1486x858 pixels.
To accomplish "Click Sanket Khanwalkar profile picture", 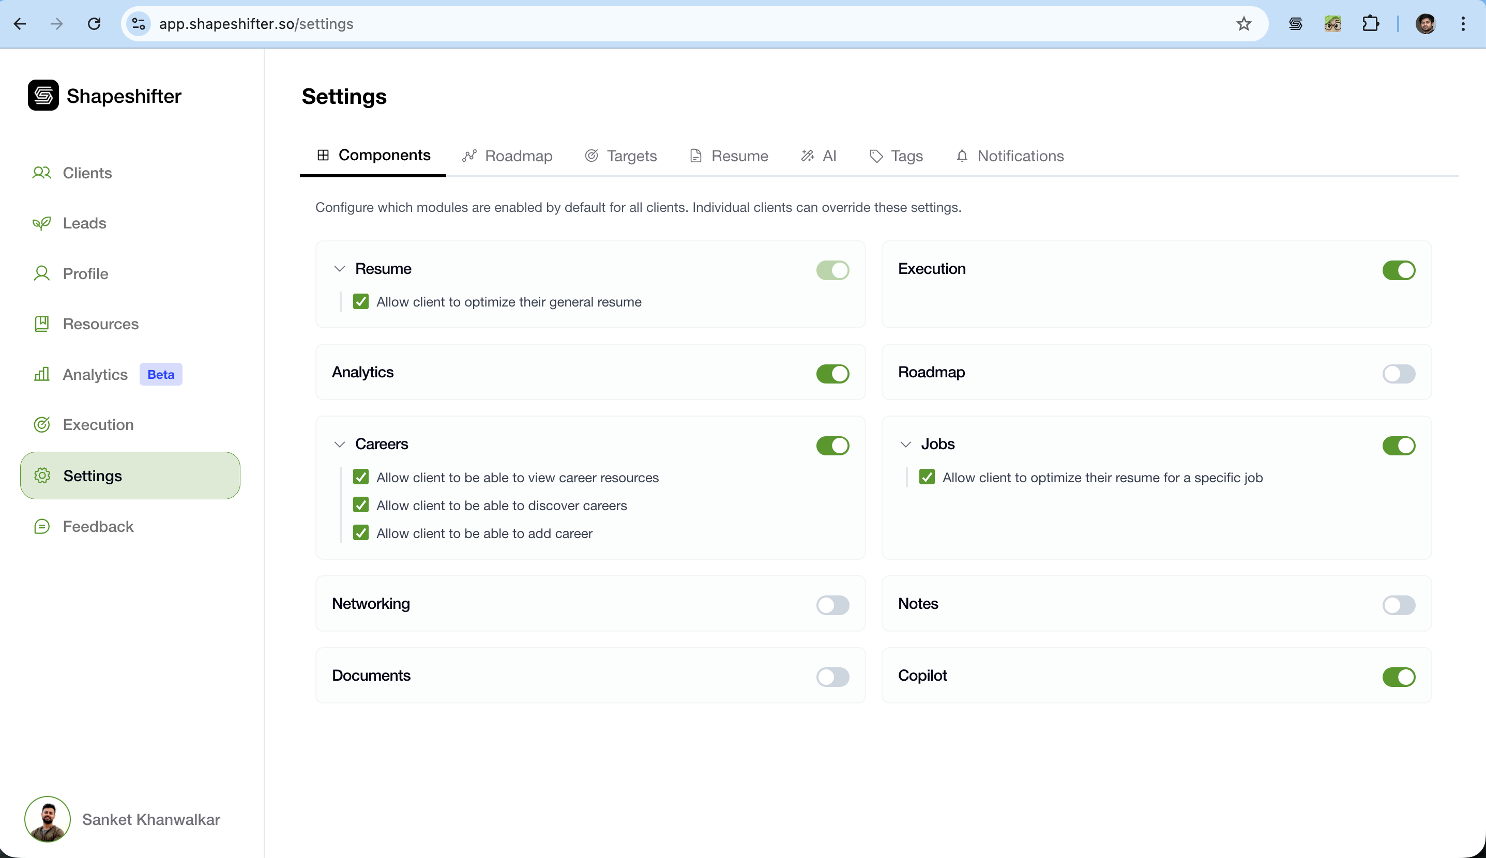I will [x=47, y=819].
